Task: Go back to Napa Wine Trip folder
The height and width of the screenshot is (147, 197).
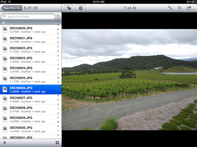Action: click(x=12, y=8)
